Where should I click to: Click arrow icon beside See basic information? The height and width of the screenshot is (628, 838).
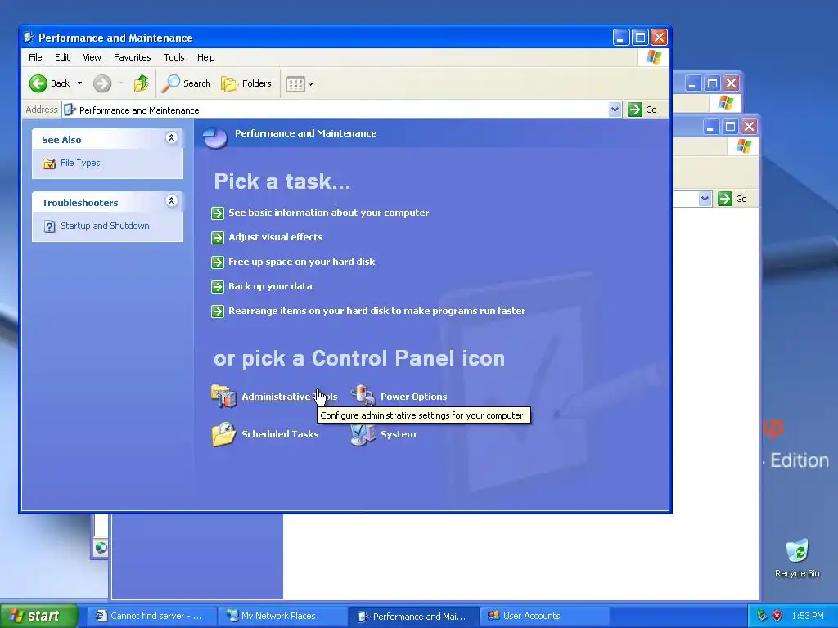click(x=218, y=213)
